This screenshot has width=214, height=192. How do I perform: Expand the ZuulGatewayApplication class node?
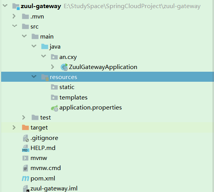point(52,67)
